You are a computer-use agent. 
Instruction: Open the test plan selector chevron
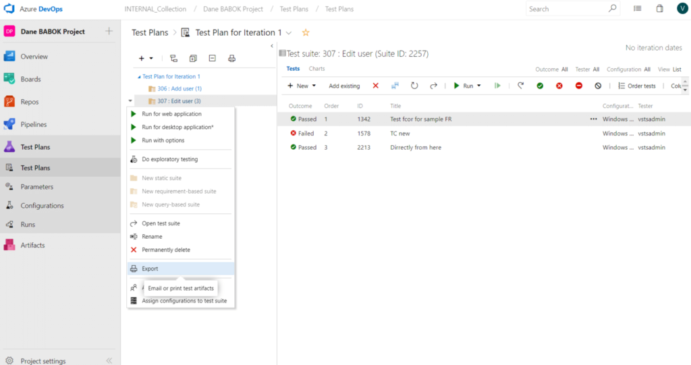click(289, 32)
